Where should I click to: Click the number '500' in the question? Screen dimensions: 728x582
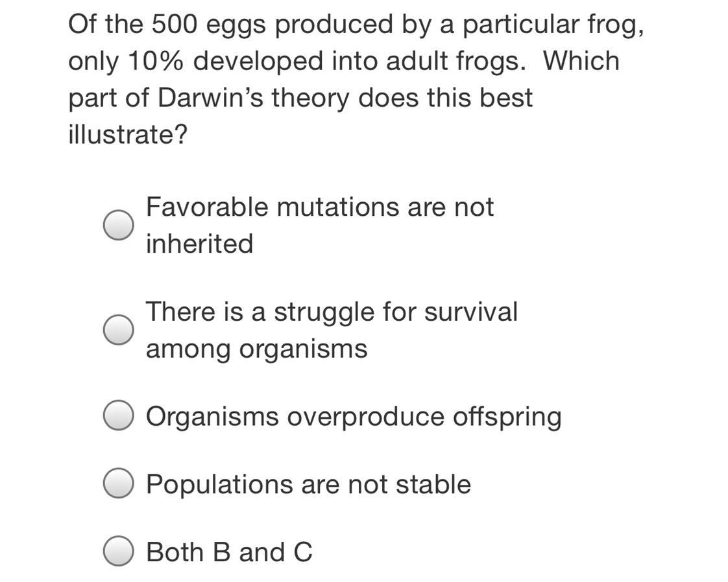[x=175, y=25]
